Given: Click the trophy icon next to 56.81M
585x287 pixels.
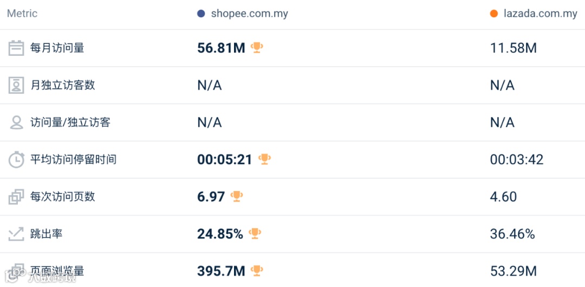Looking at the screenshot, I should [257, 48].
